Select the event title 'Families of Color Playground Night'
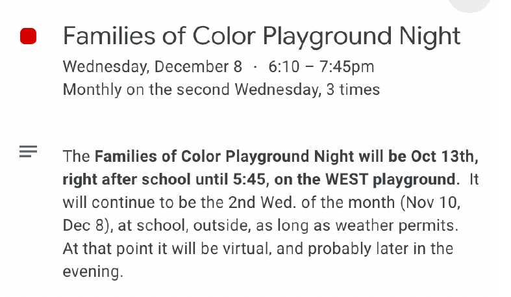Viewport: 511px width, 297px height. point(262,36)
